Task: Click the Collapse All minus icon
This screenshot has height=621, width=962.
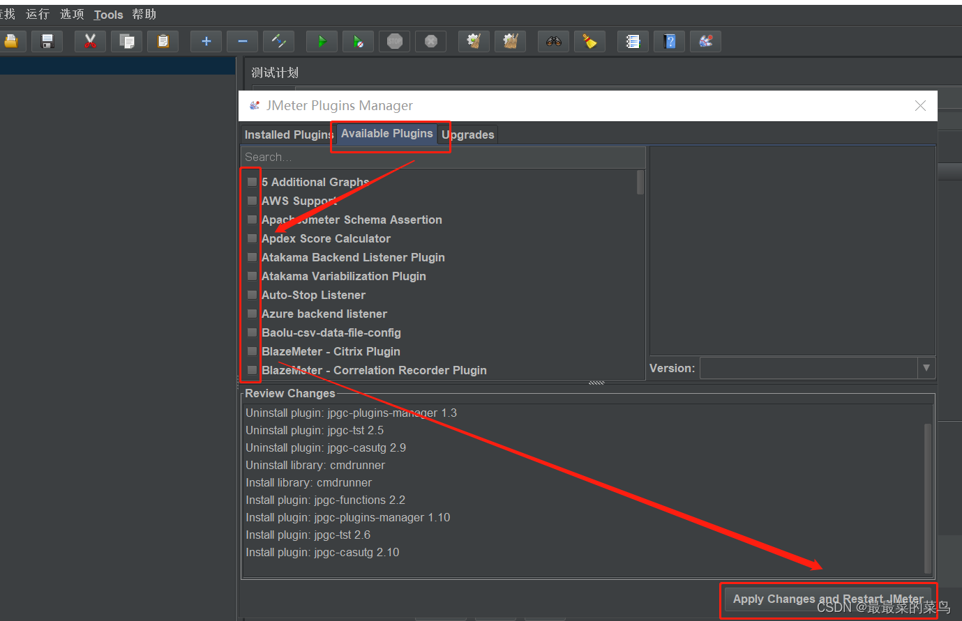Action: (x=242, y=42)
